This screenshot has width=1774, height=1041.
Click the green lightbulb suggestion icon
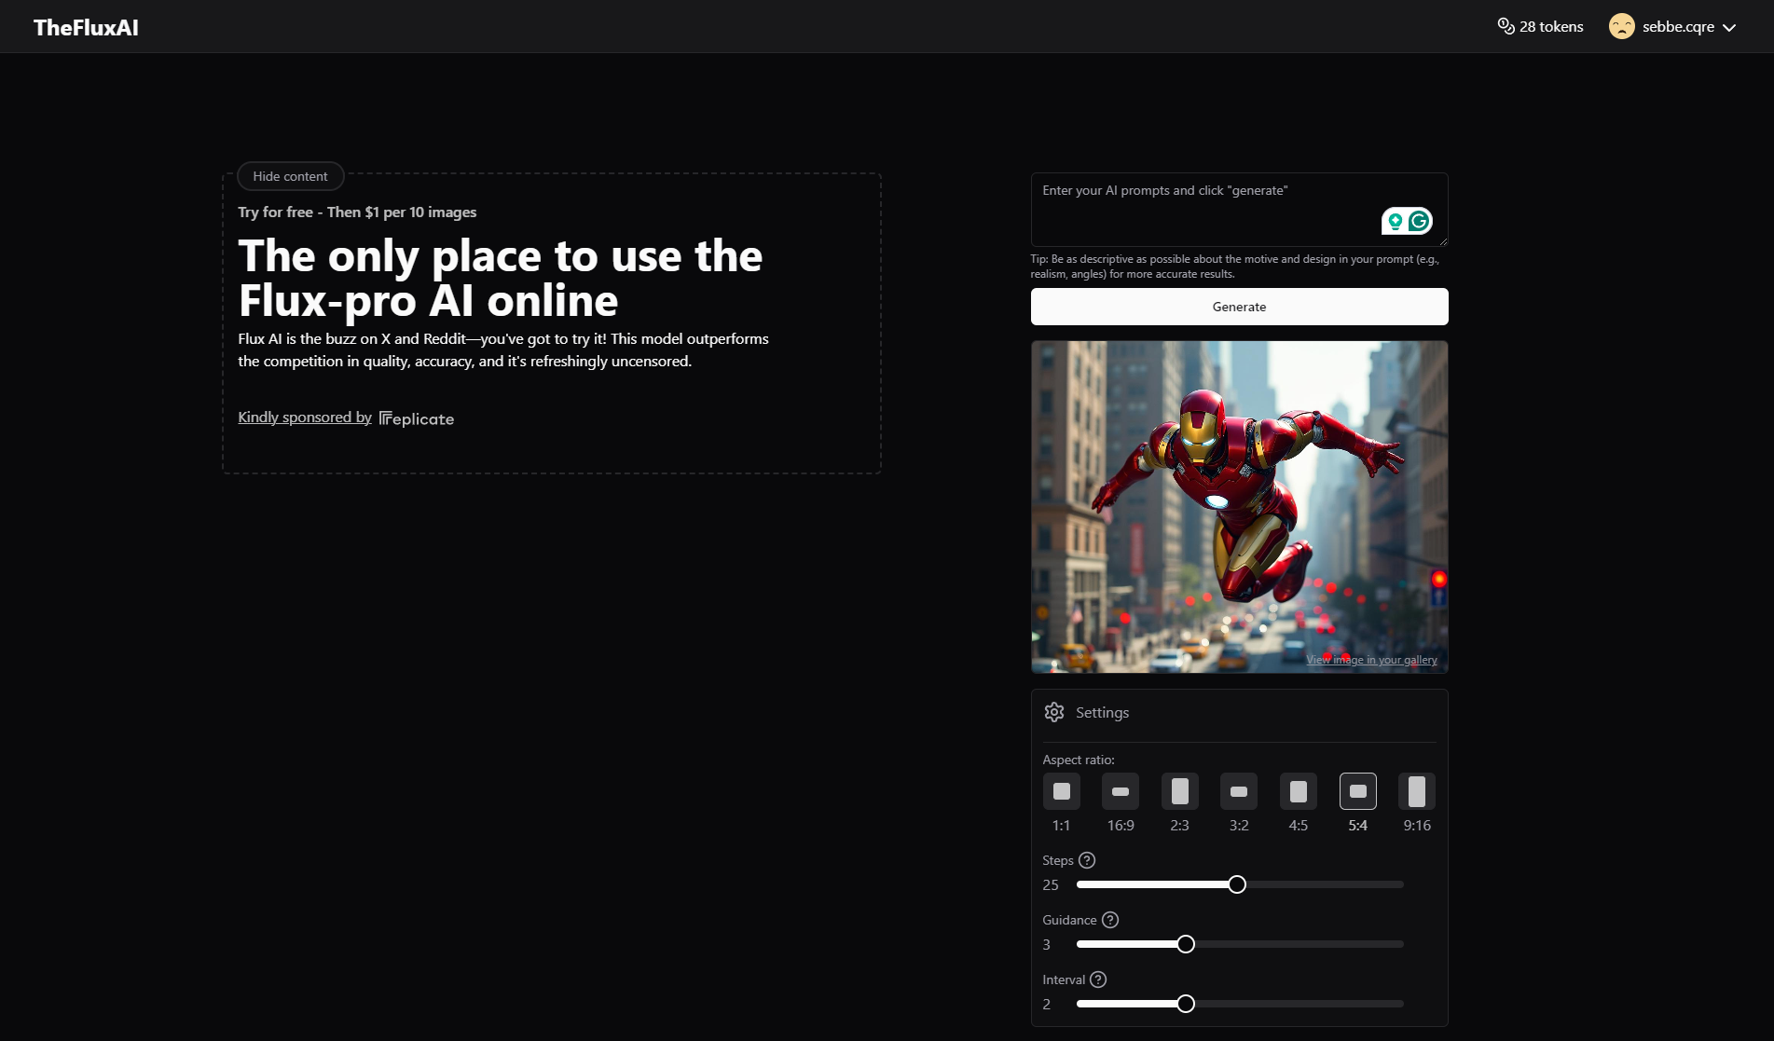[x=1395, y=221]
